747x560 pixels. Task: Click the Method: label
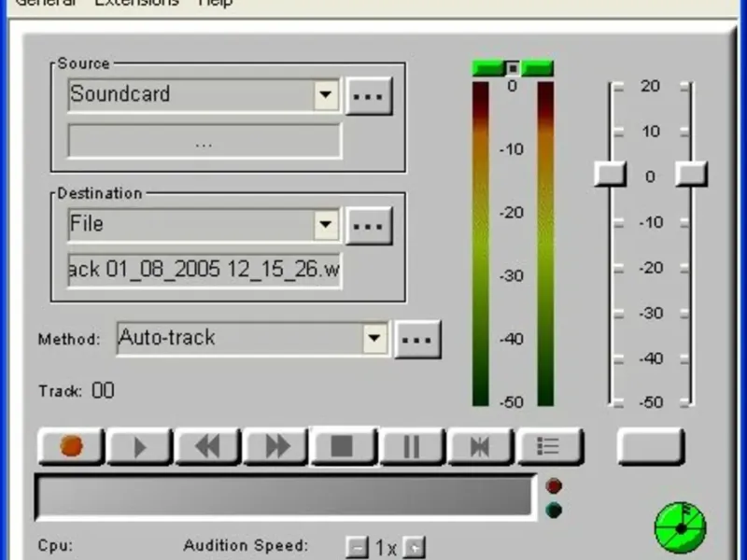(69, 340)
